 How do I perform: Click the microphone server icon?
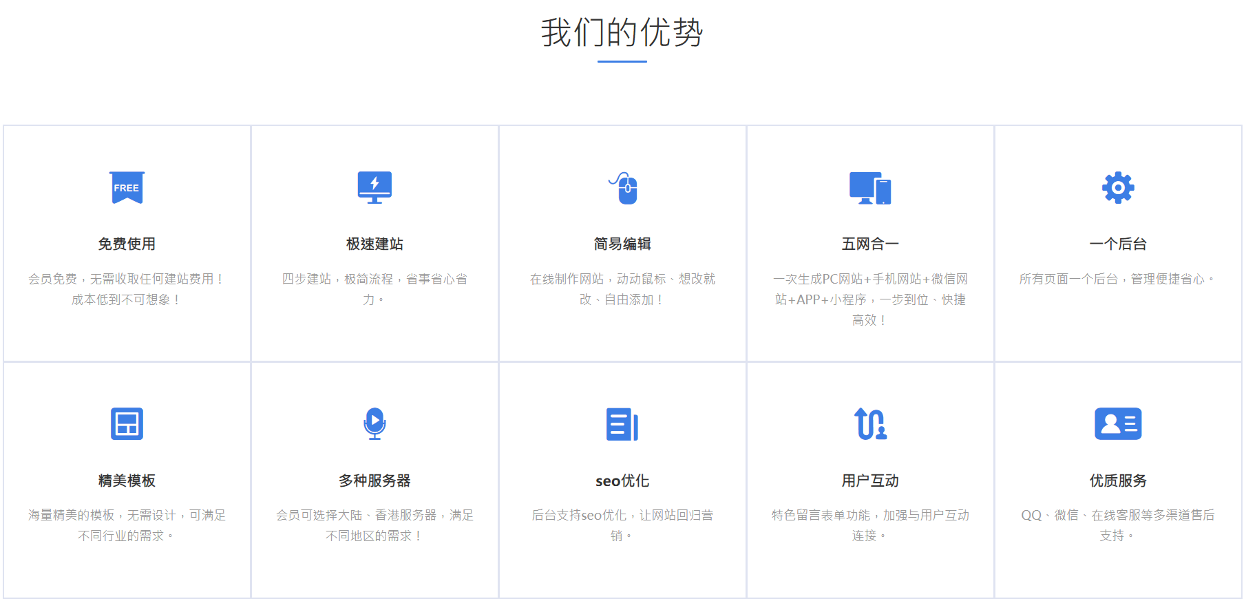tap(374, 424)
